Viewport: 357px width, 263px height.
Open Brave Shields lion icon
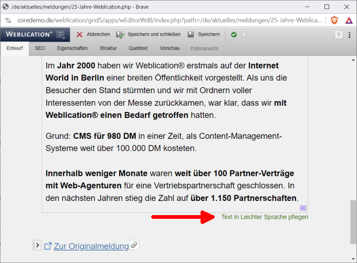tap(334, 21)
